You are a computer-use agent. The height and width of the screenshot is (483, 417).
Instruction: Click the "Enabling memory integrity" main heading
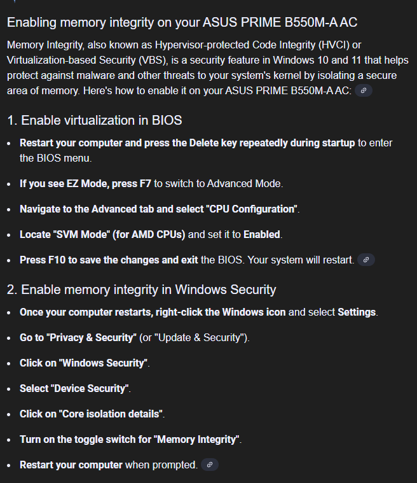(x=182, y=22)
